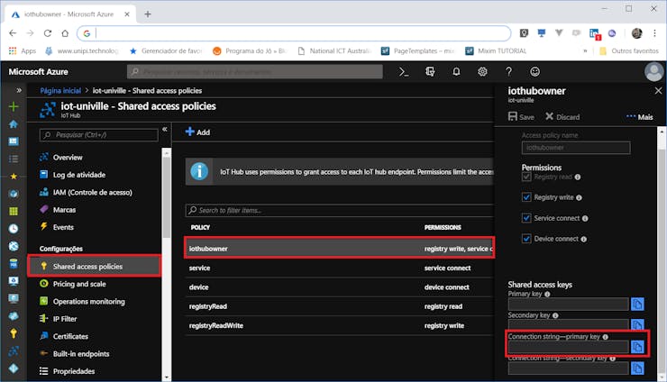Open the notifications bell
The image size is (667, 382).
pos(456,72)
